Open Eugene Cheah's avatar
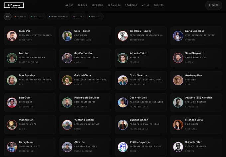Image resolution: width=226 pixels, height=157 pixels. coord(123,125)
